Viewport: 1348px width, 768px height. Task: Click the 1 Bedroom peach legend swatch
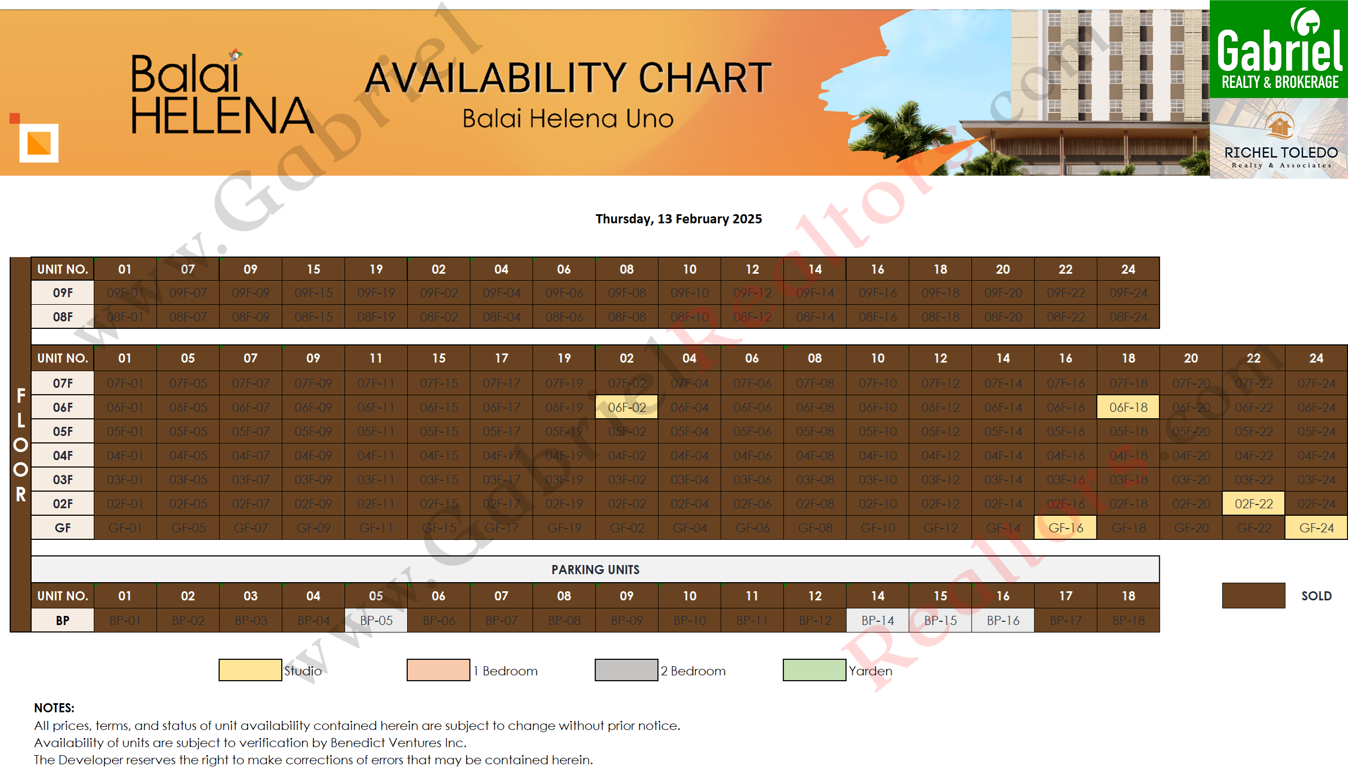pyautogui.click(x=438, y=670)
